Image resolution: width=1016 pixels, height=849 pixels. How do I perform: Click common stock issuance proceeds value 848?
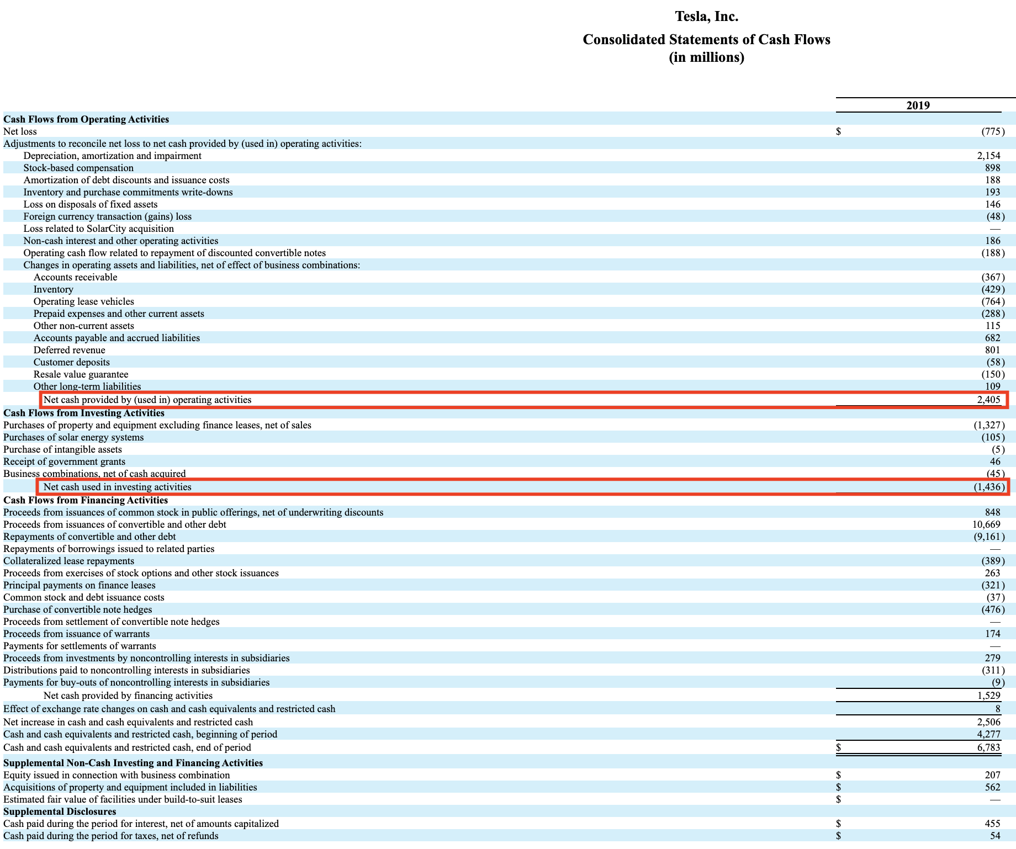click(992, 512)
